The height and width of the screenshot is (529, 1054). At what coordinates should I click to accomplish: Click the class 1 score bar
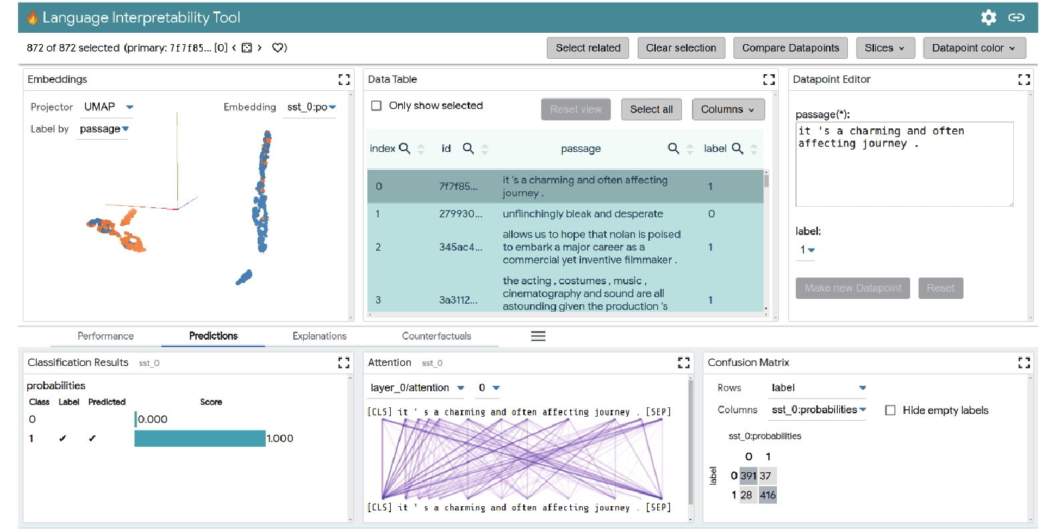pos(200,439)
